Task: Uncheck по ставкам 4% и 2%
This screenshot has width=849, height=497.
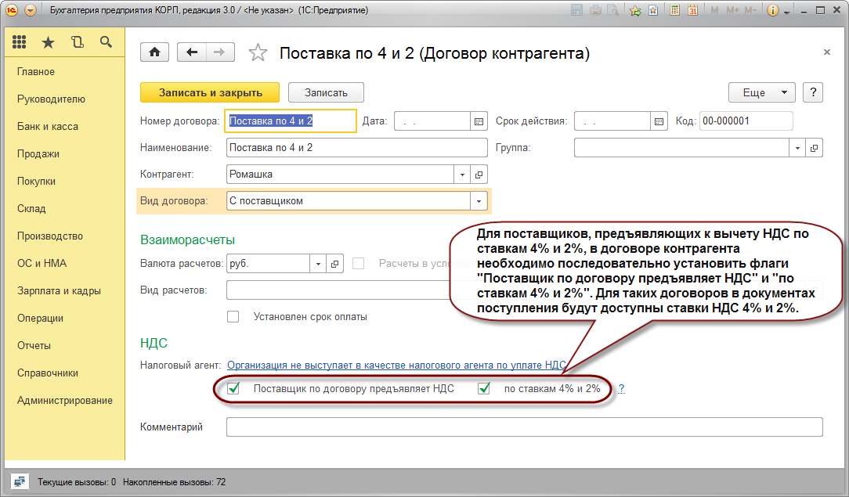Action: 484,388
